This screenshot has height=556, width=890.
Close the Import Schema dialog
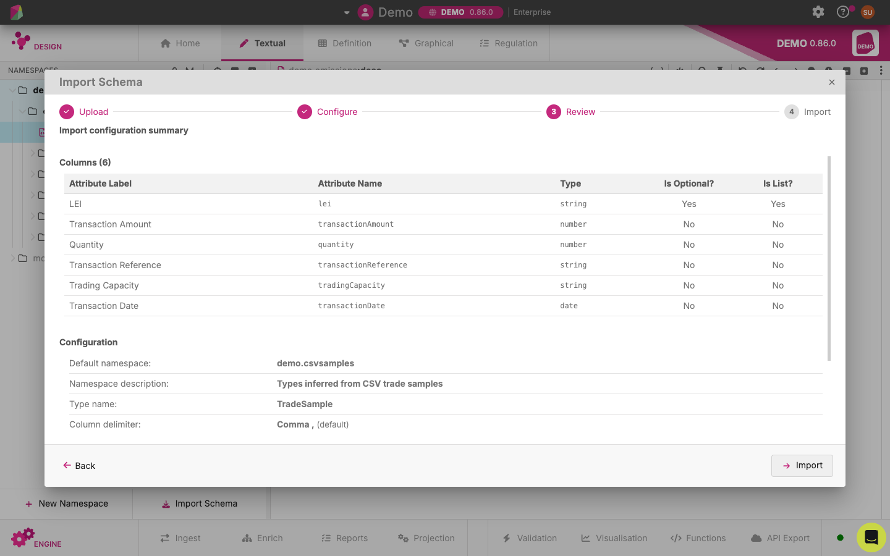pyautogui.click(x=832, y=82)
